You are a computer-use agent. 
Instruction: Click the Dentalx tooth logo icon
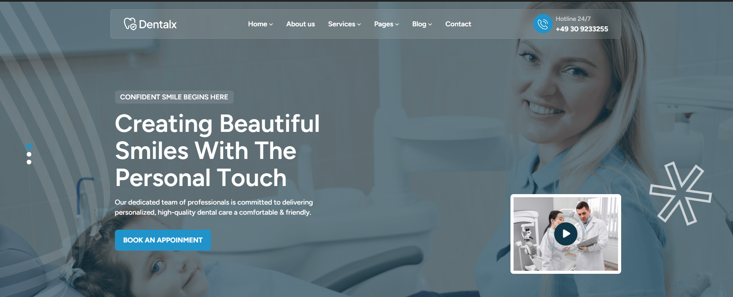click(x=130, y=24)
